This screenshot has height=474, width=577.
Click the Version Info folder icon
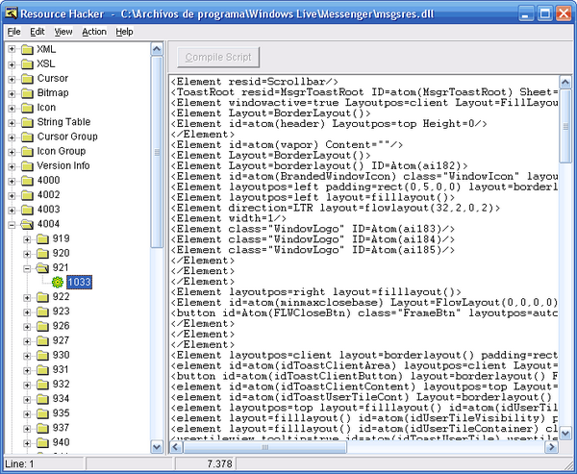click(x=27, y=166)
